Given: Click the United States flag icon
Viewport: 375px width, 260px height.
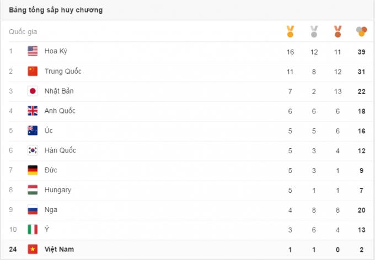Looking at the screenshot, I should point(33,51).
